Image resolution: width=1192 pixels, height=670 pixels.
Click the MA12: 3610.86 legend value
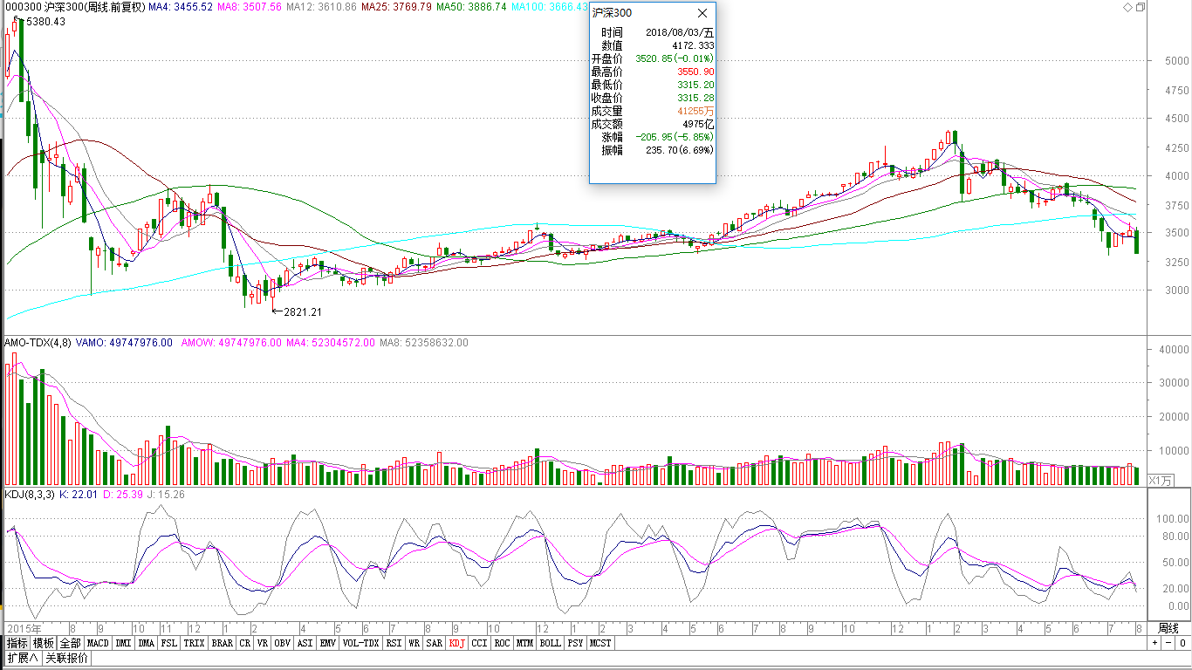point(322,7)
